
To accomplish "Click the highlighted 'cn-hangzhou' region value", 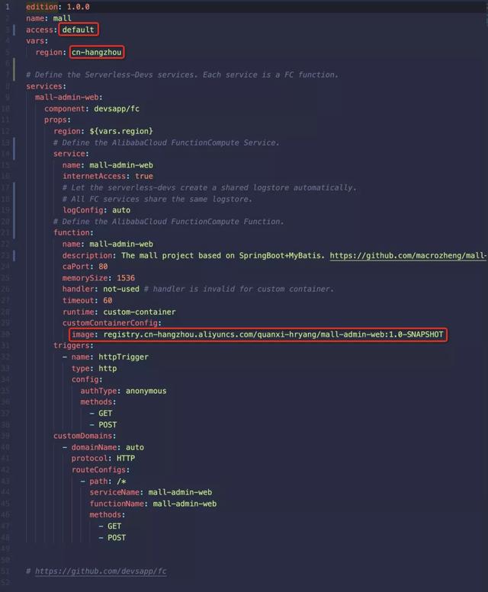I will pos(97,52).
